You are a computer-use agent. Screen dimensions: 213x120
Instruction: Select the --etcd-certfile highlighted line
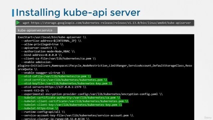point(63,80)
